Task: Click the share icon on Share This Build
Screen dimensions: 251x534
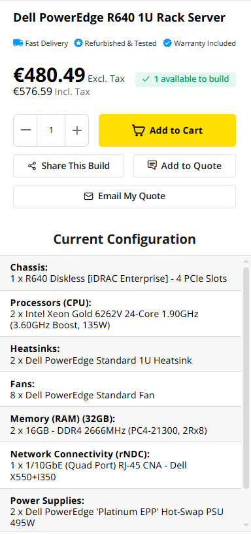Action: [x=32, y=166]
